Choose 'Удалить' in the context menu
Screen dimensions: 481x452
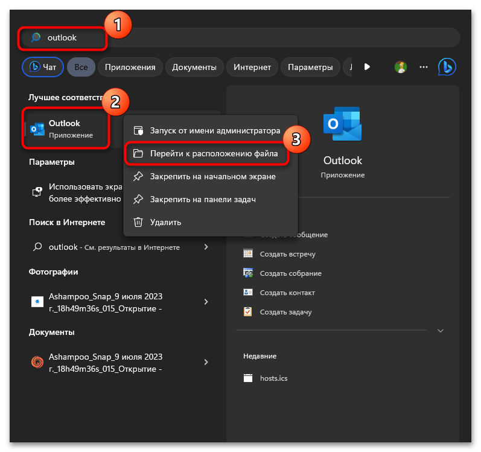211,222
